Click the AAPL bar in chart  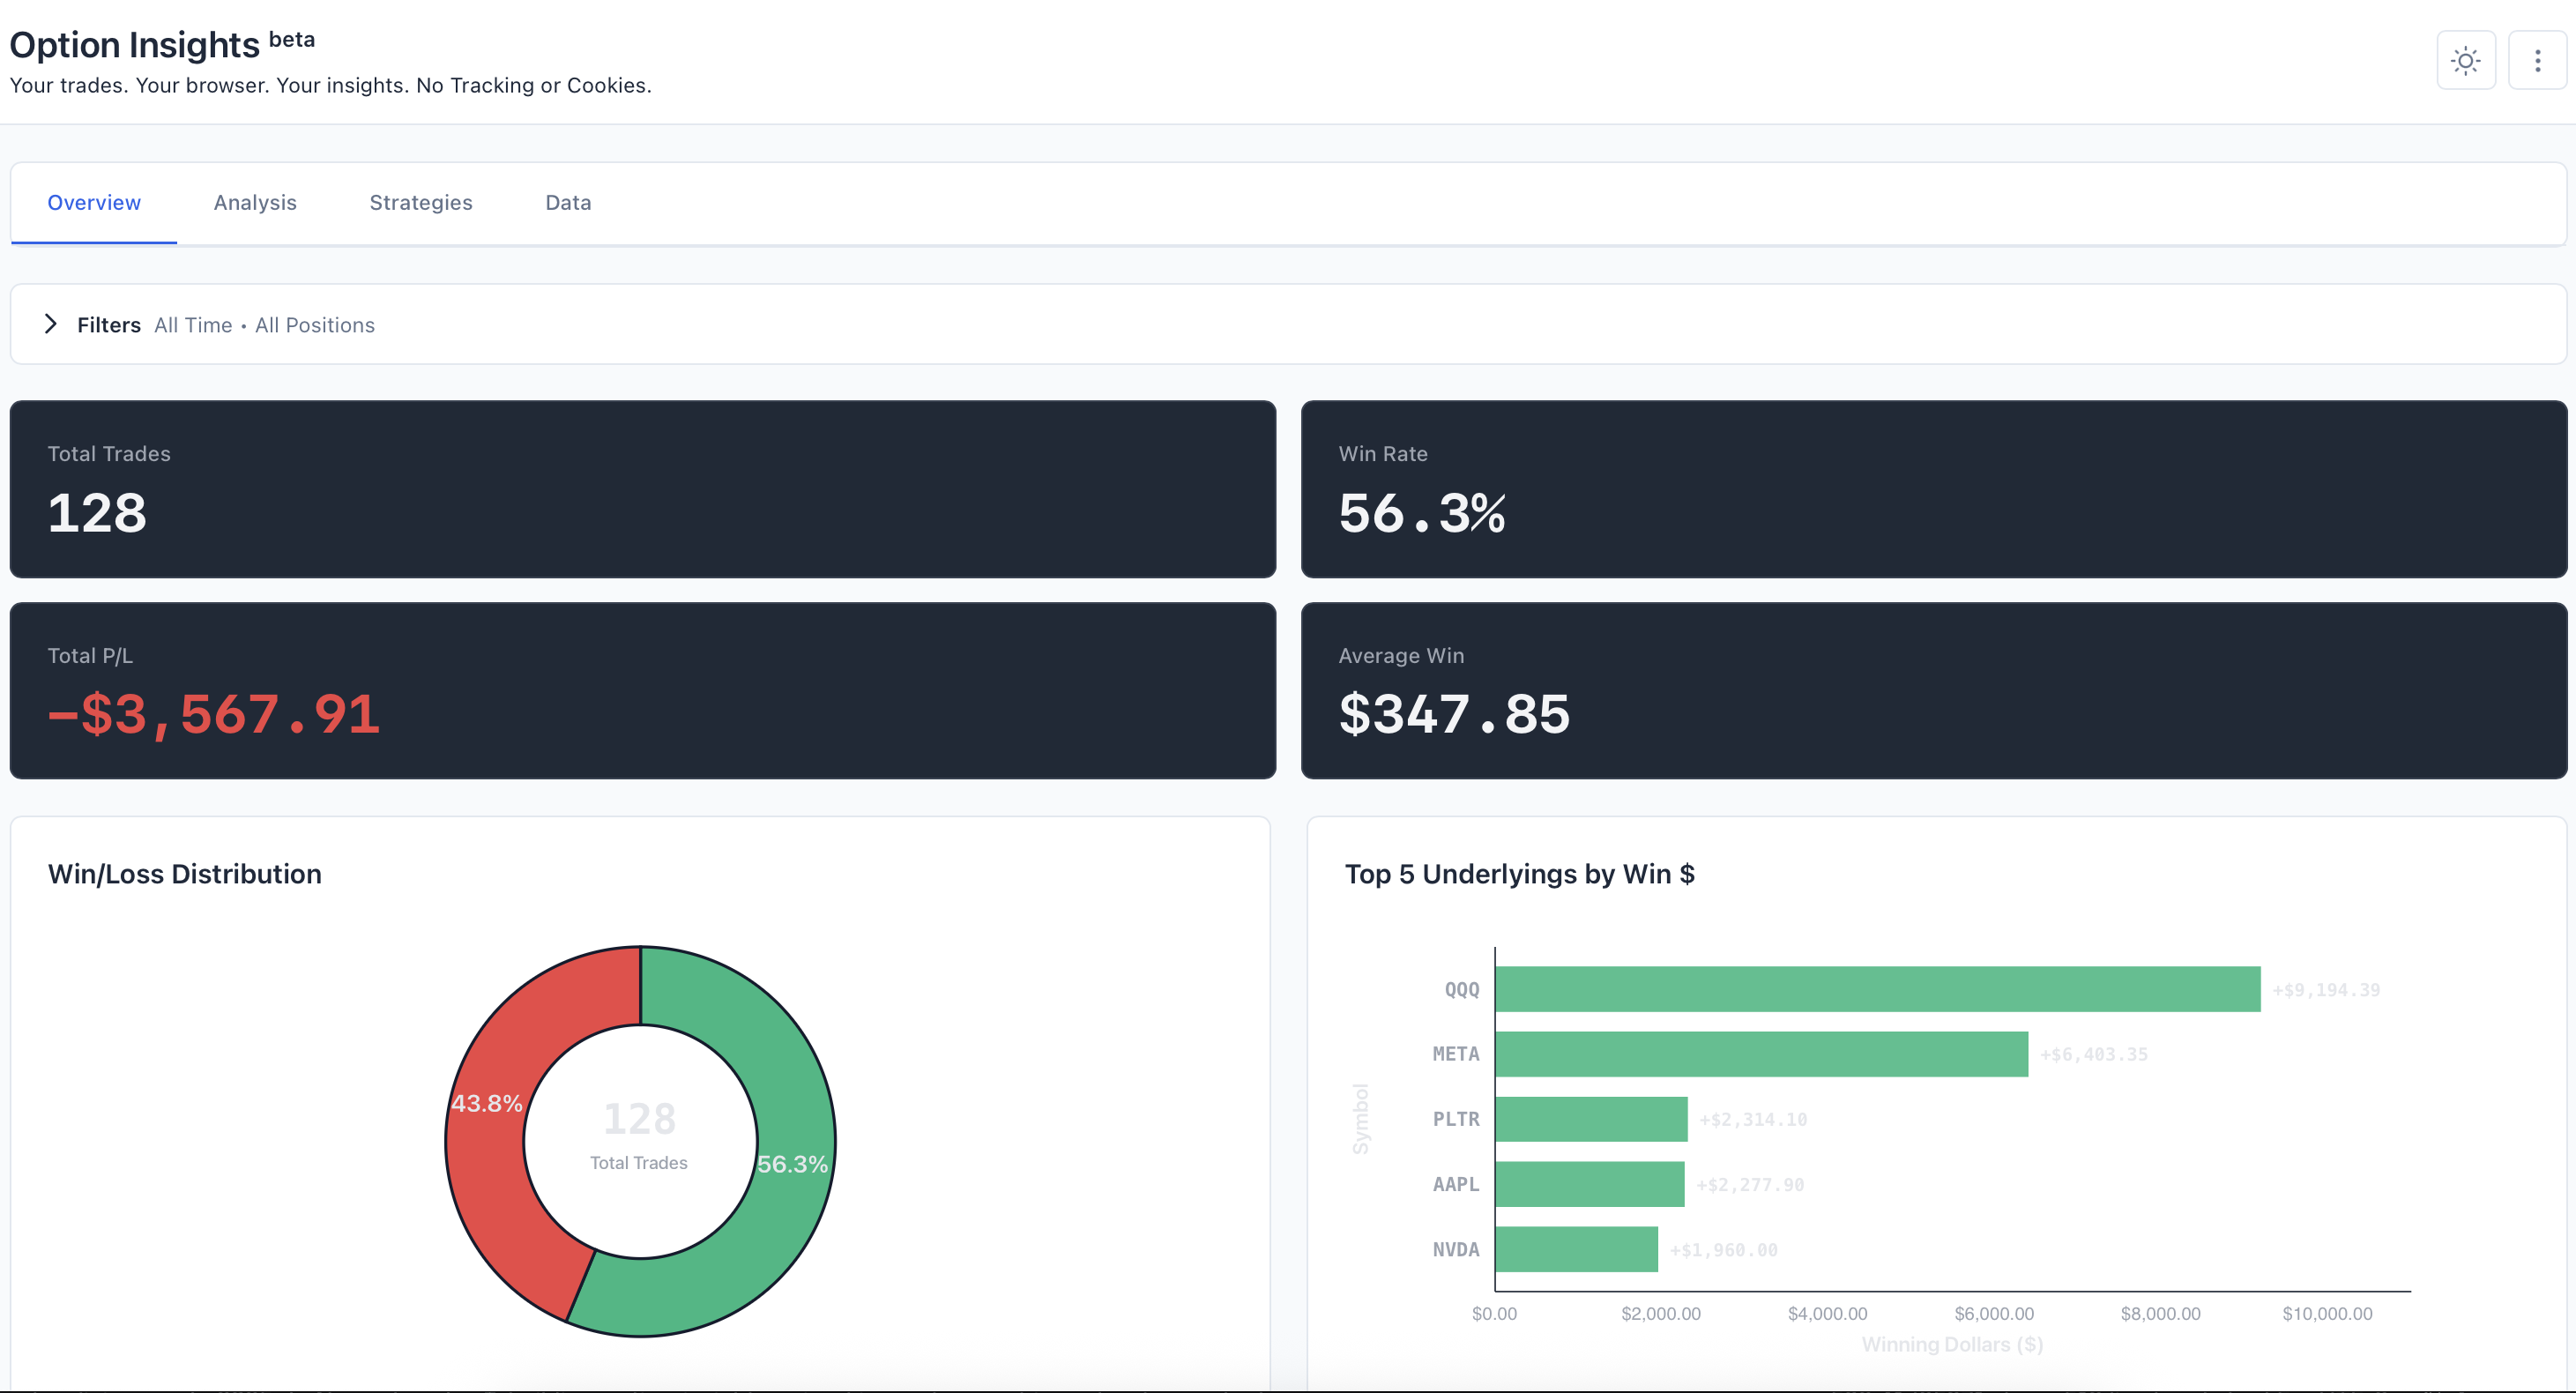click(1589, 1184)
